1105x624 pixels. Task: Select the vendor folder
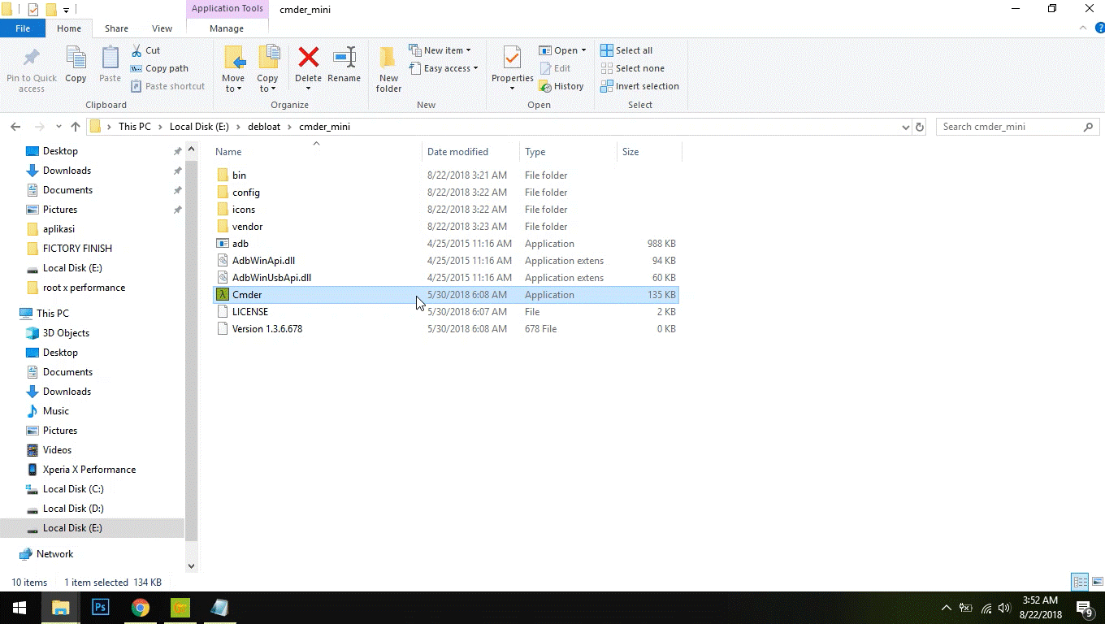pos(445,227)
